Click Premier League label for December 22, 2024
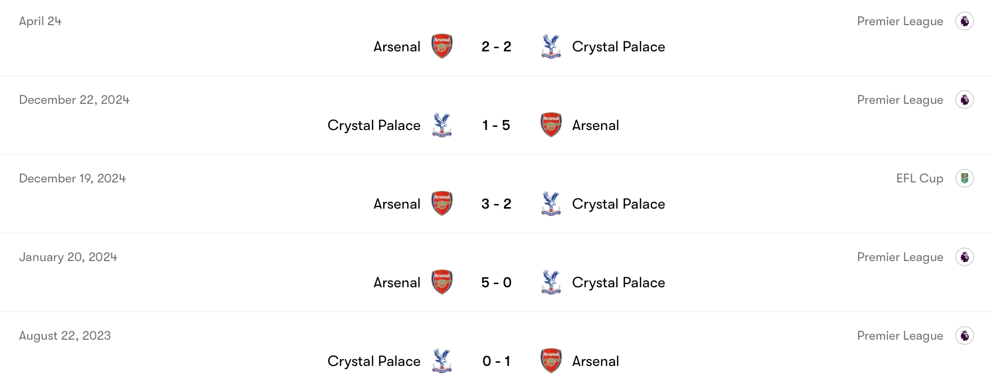992x390 pixels. coord(900,100)
